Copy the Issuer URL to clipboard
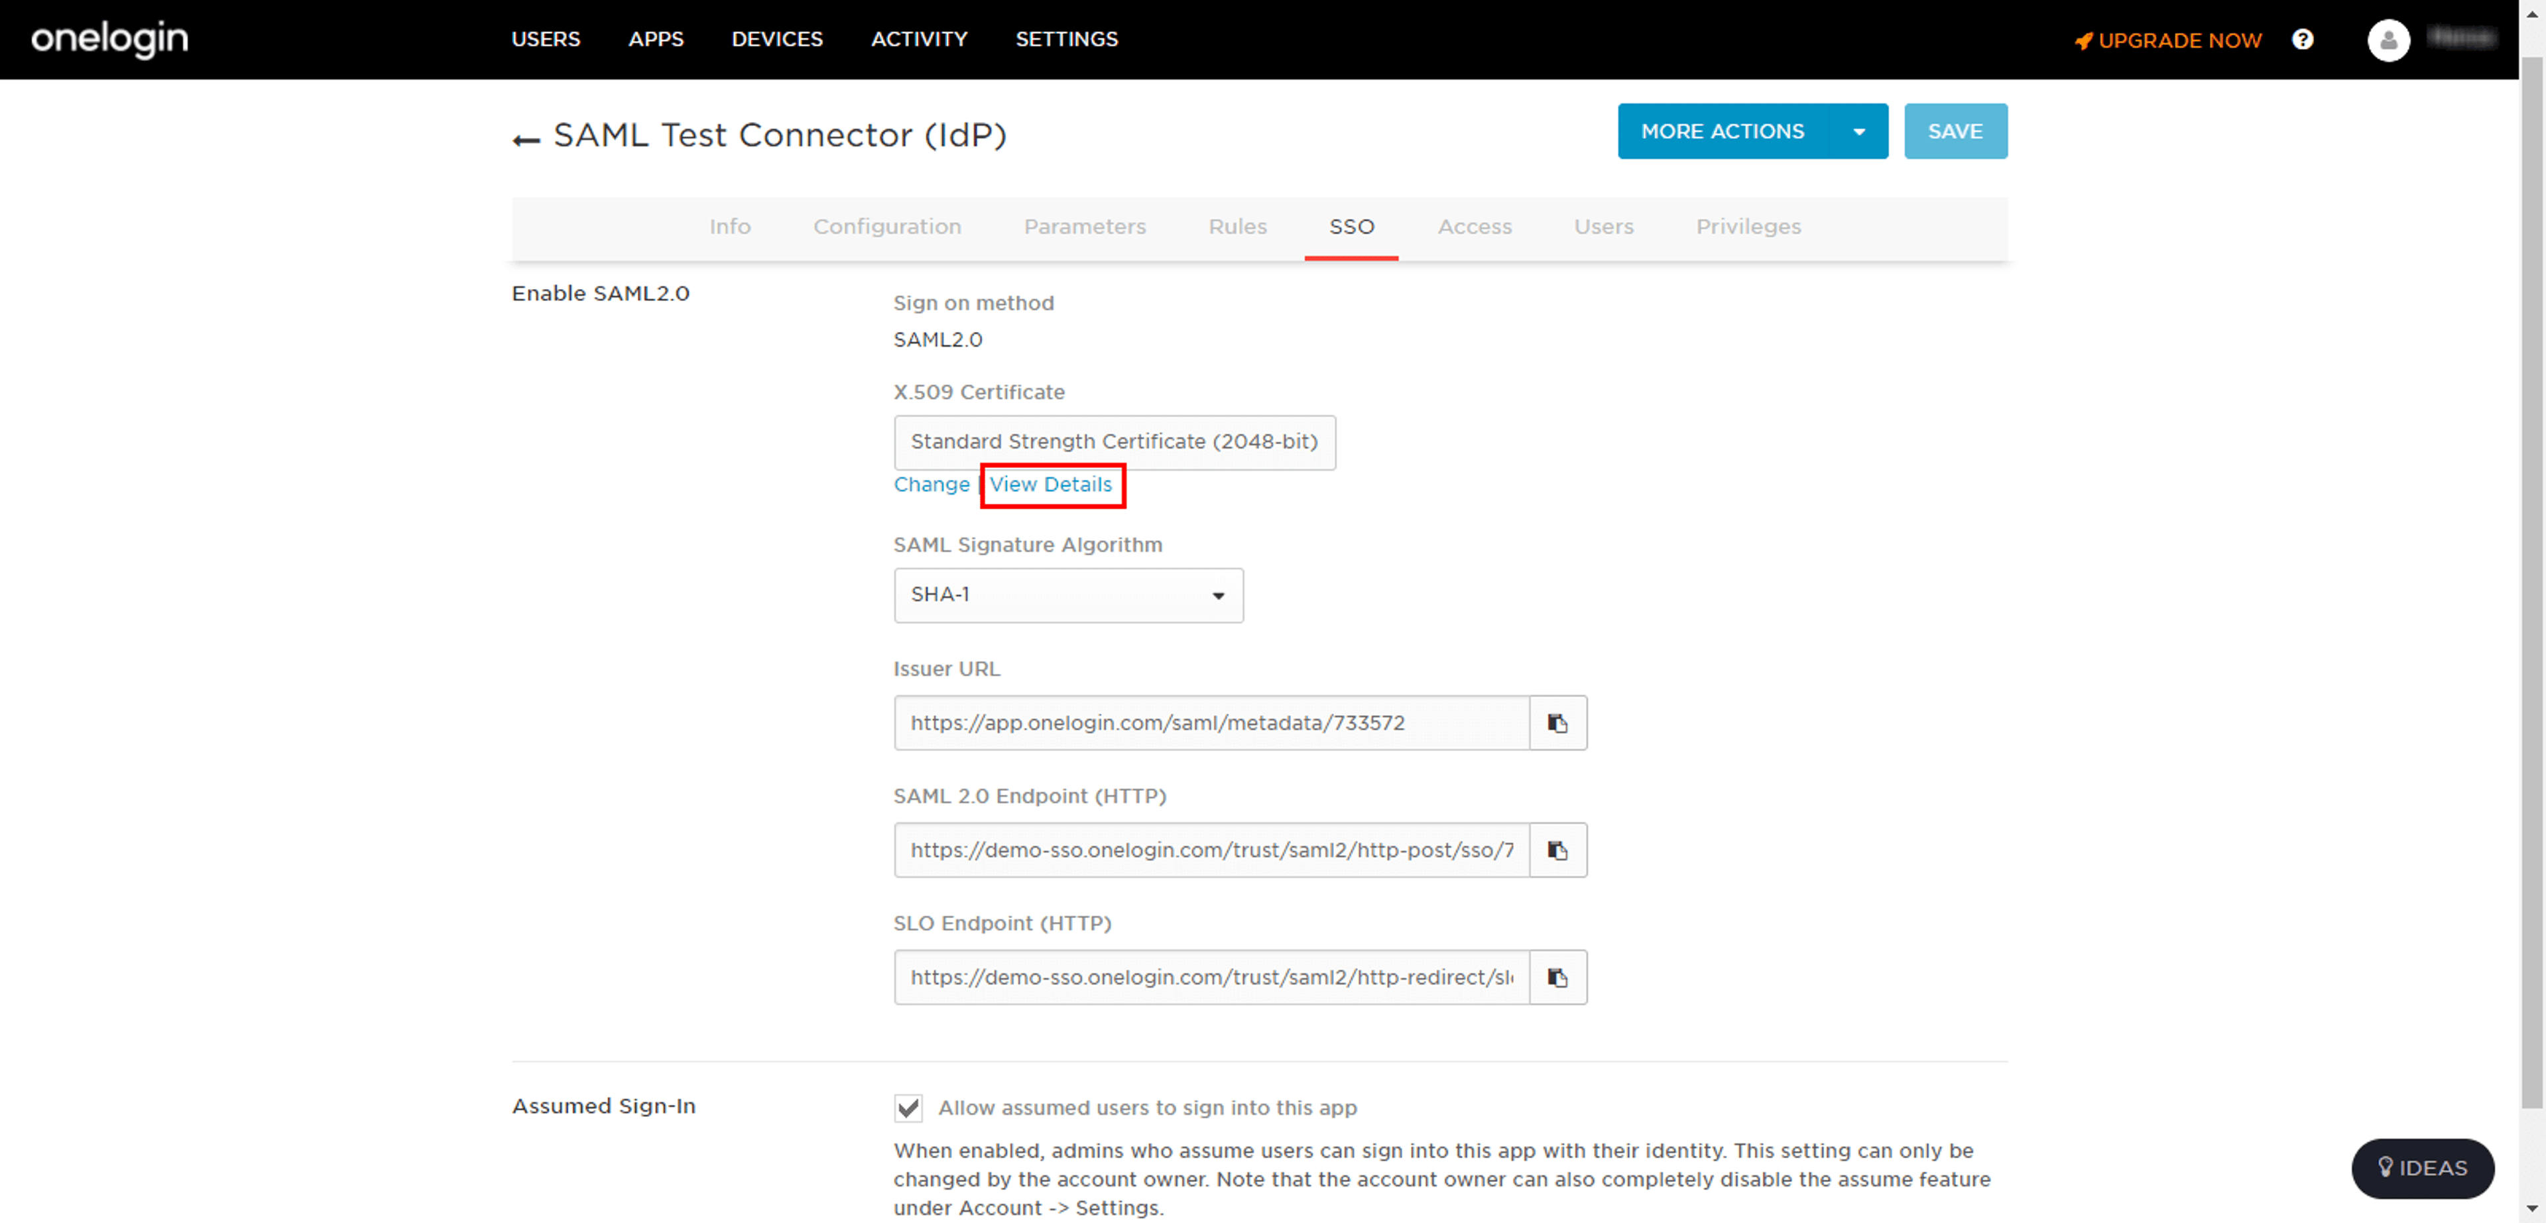2546x1223 pixels. [x=1557, y=723]
